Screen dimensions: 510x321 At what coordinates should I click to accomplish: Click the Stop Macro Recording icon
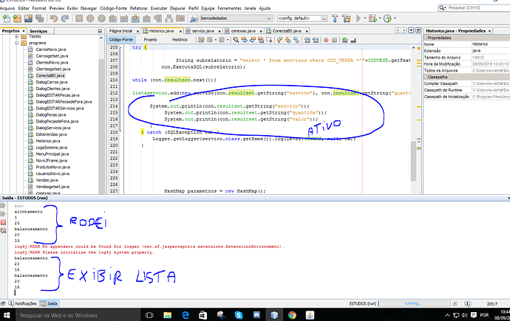click(334, 40)
